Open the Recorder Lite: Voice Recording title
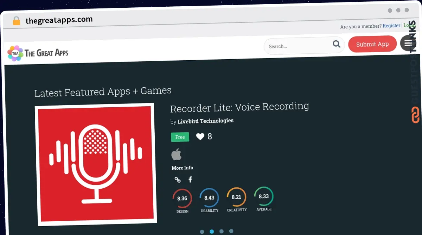 239,107
